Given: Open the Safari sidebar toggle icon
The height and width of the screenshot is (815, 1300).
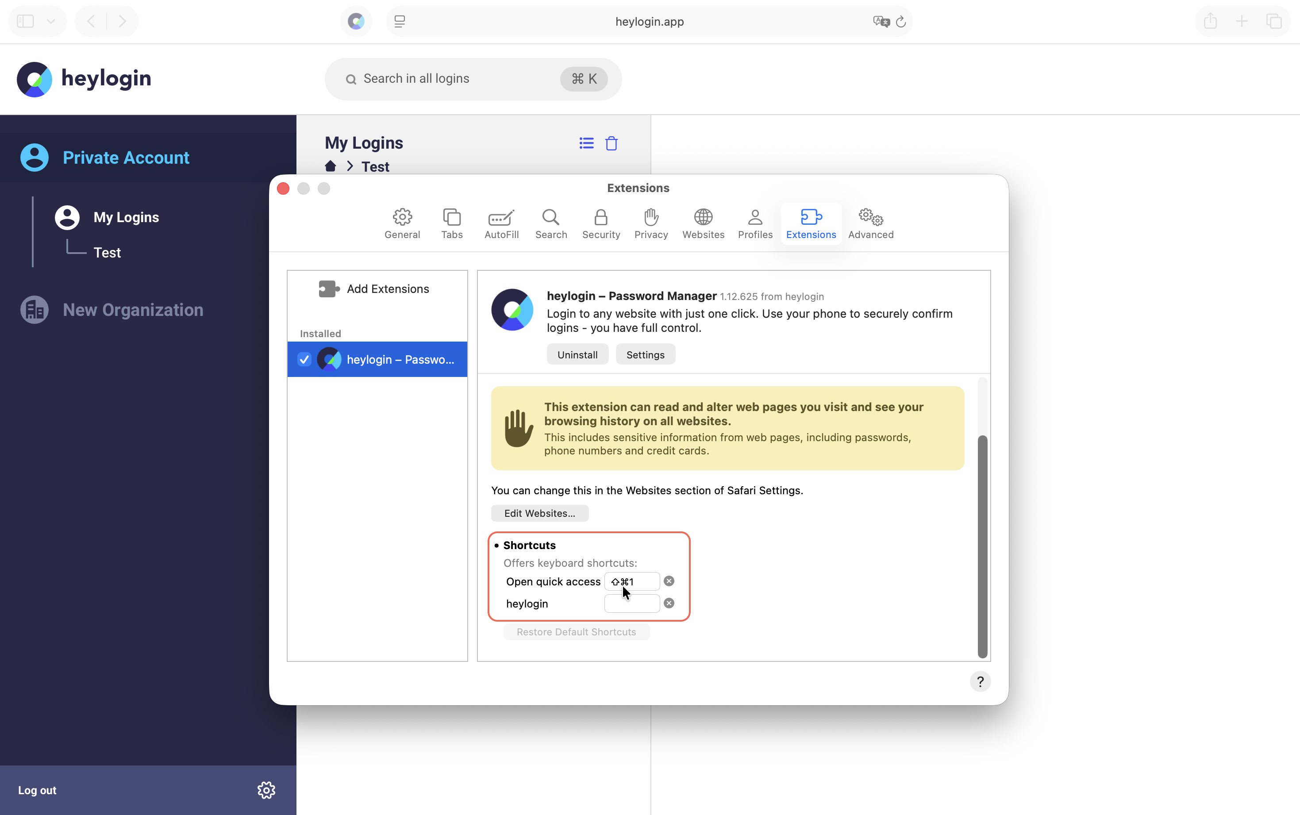Looking at the screenshot, I should pyautogui.click(x=25, y=21).
